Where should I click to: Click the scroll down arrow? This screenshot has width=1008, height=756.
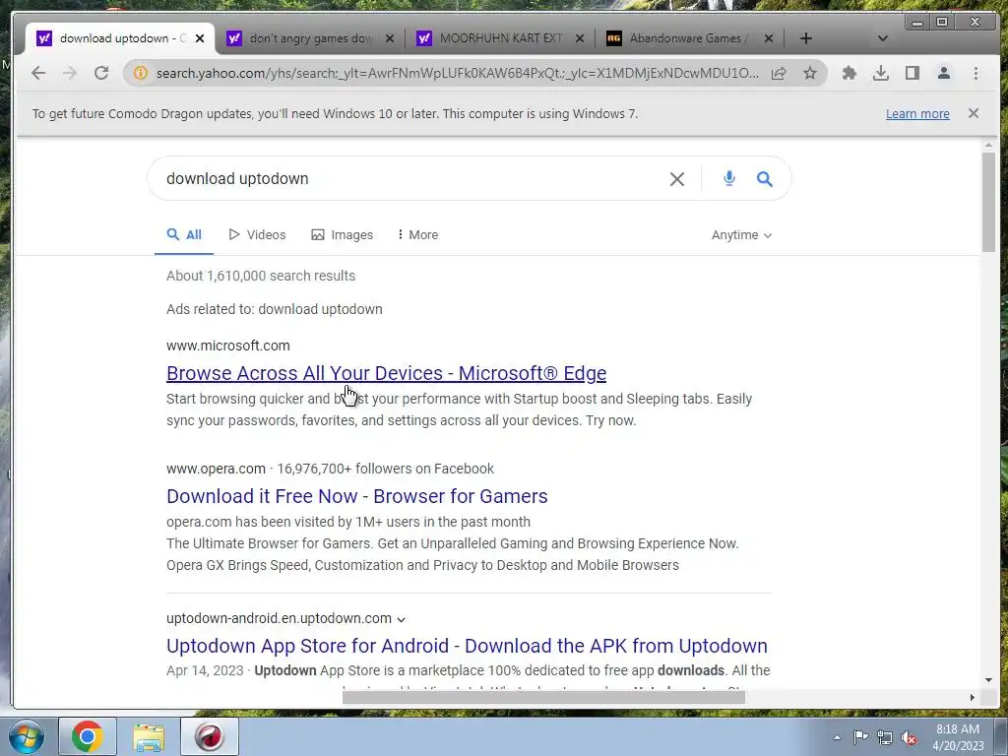pyautogui.click(x=988, y=680)
